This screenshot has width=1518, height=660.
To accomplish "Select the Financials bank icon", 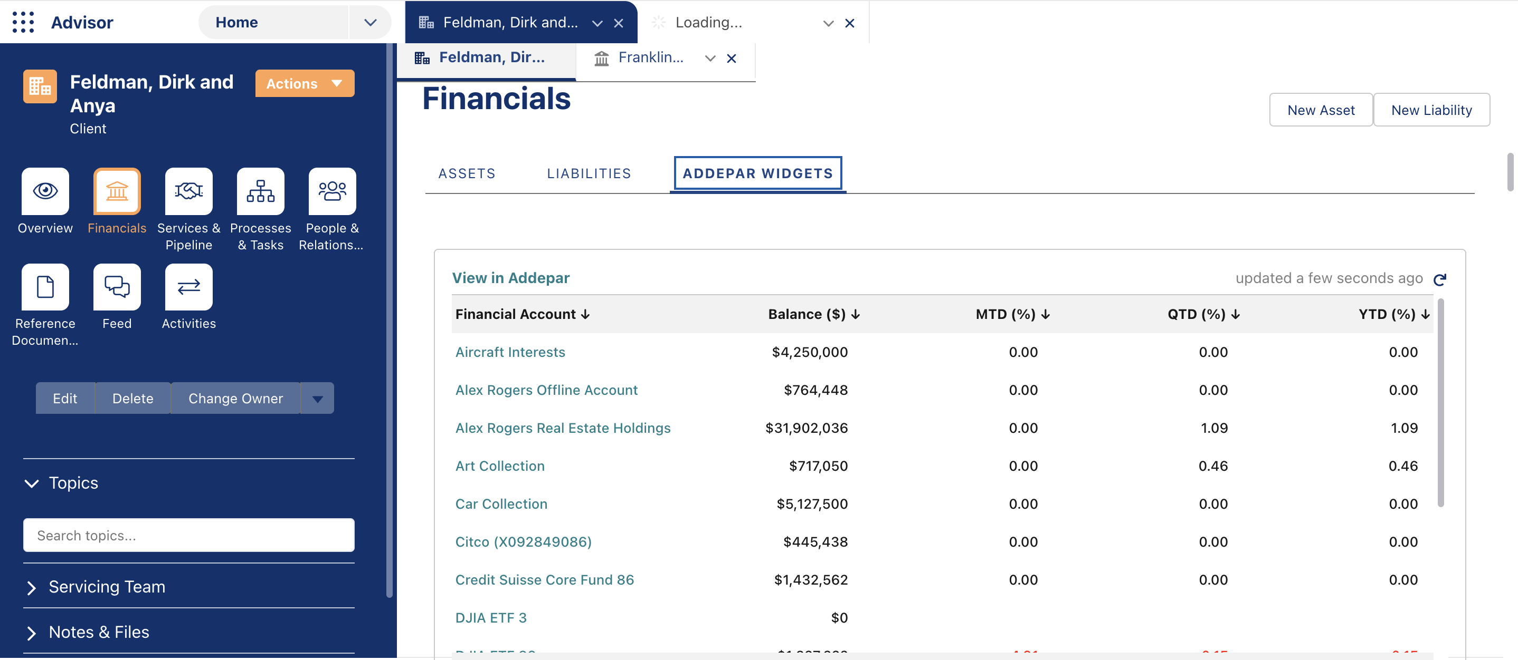I will pos(117,191).
